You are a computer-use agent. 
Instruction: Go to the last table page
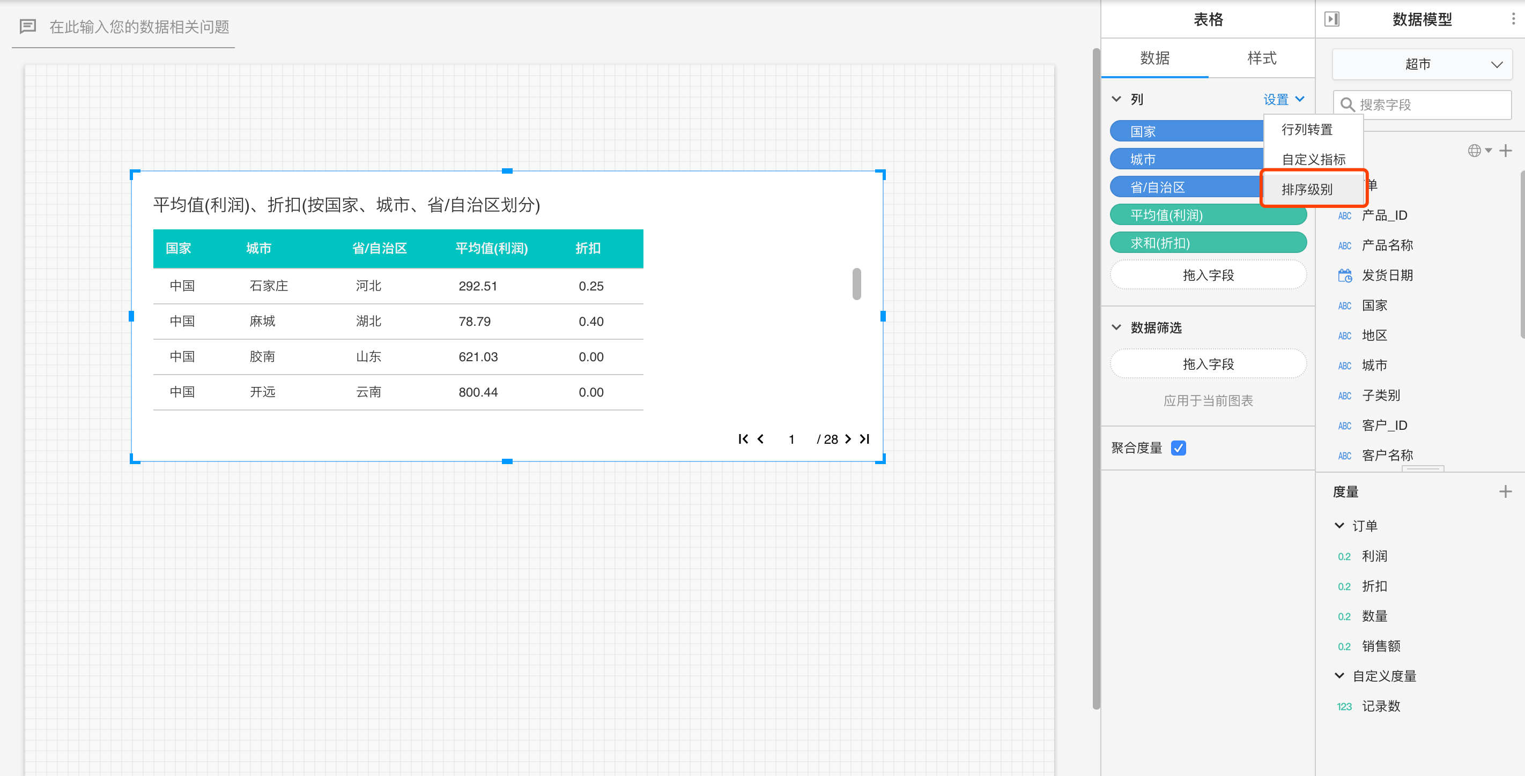865,439
